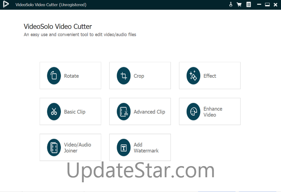
Task: Click the Enhance Video palette icon
Action: click(x=193, y=112)
